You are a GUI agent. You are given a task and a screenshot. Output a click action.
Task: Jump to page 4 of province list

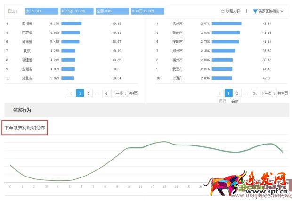tap(106, 93)
